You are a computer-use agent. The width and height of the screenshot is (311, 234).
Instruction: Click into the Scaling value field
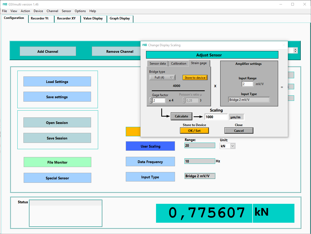pyautogui.click(x=215, y=117)
